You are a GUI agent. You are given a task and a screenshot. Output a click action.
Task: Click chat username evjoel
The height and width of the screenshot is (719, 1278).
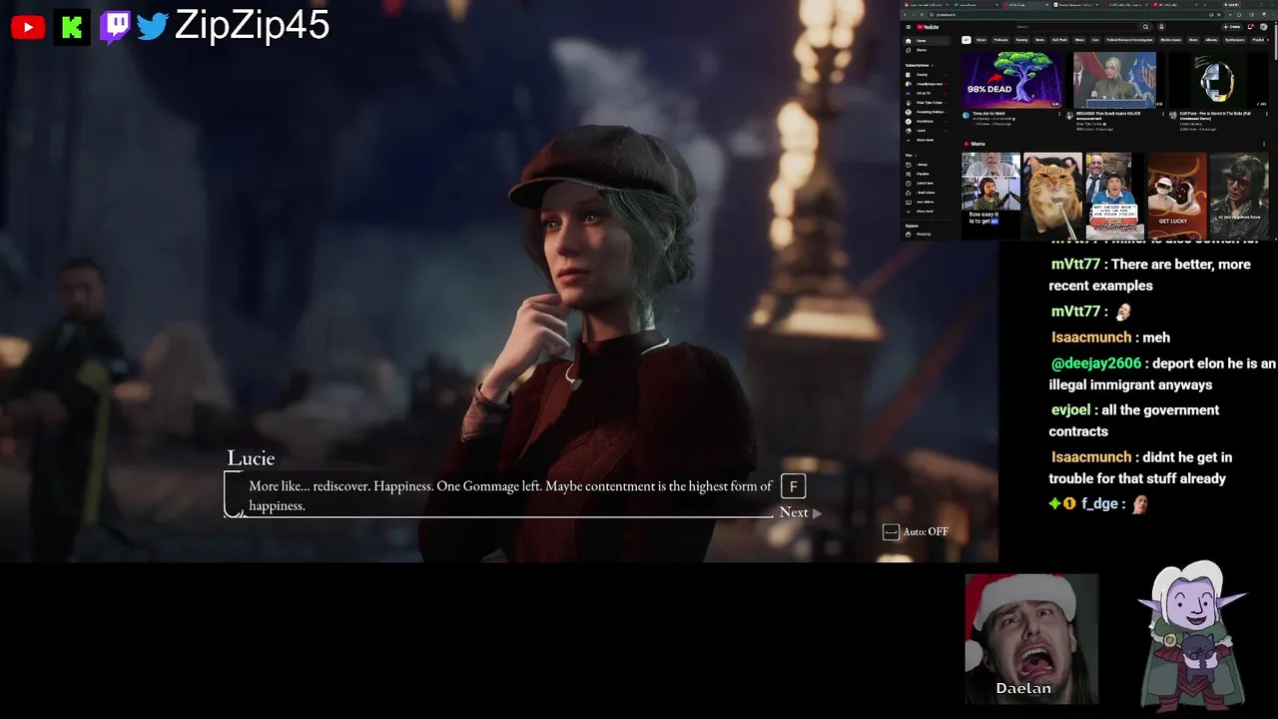pyautogui.click(x=1071, y=409)
